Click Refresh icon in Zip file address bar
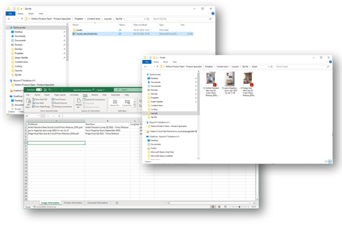342x231 pixels. [148, 19]
